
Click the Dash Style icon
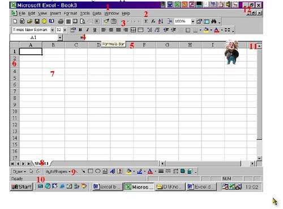click(x=168, y=171)
